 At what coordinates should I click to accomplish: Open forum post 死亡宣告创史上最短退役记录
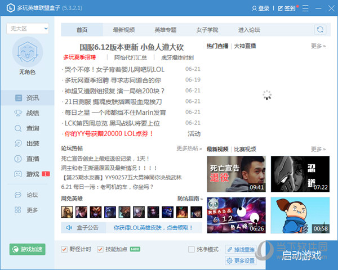click(105, 159)
